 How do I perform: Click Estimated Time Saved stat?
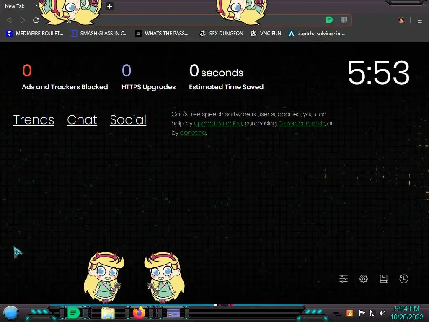(226, 78)
